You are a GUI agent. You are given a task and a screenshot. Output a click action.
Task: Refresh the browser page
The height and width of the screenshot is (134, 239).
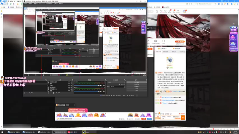pyautogui.click(x=11, y=4)
